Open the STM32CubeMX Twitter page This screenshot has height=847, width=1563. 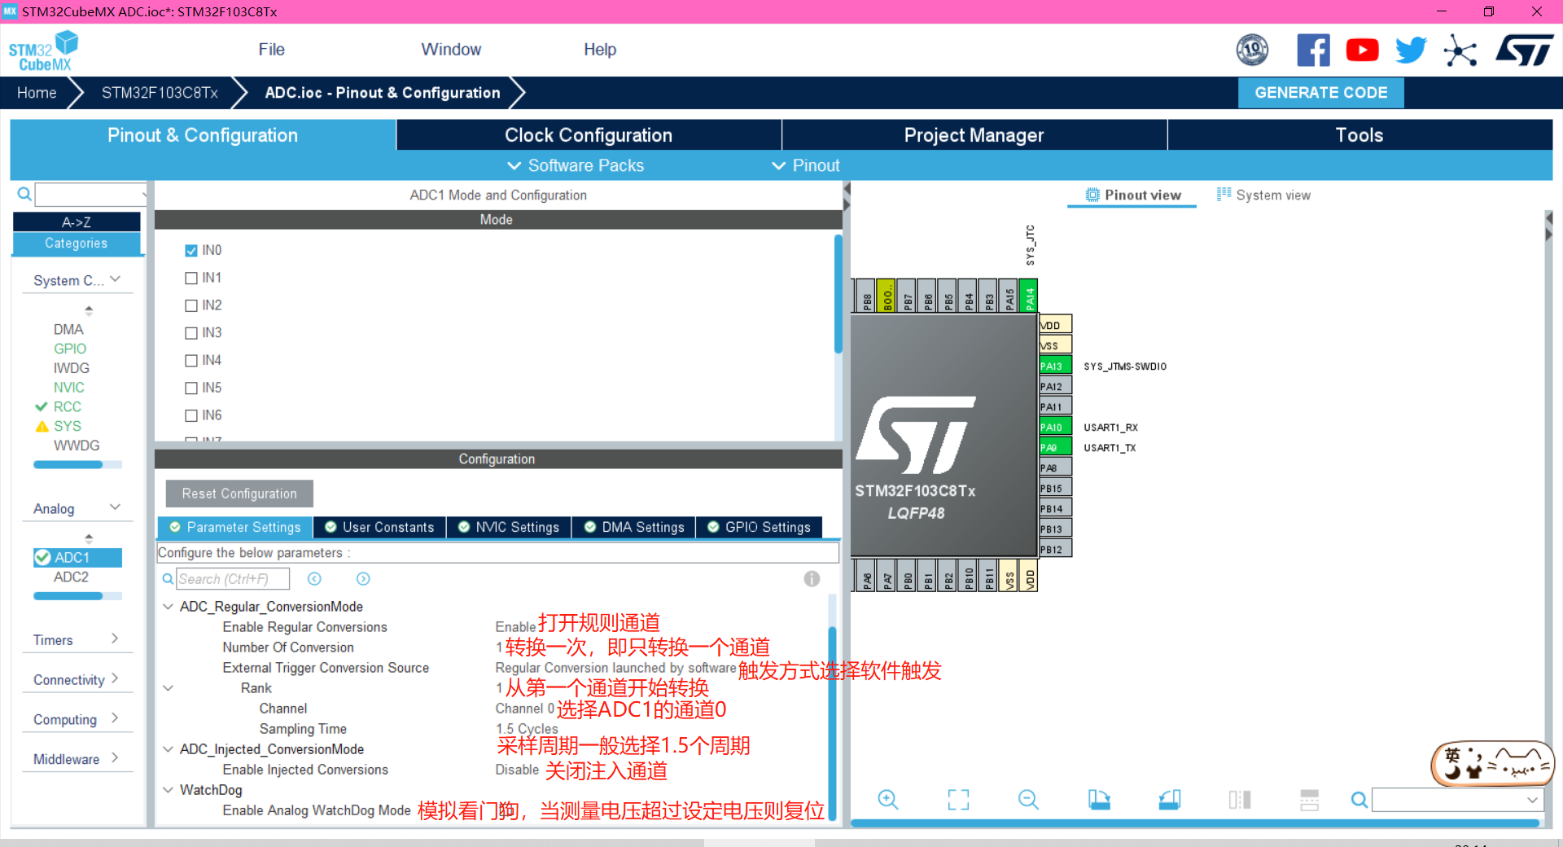coord(1410,49)
